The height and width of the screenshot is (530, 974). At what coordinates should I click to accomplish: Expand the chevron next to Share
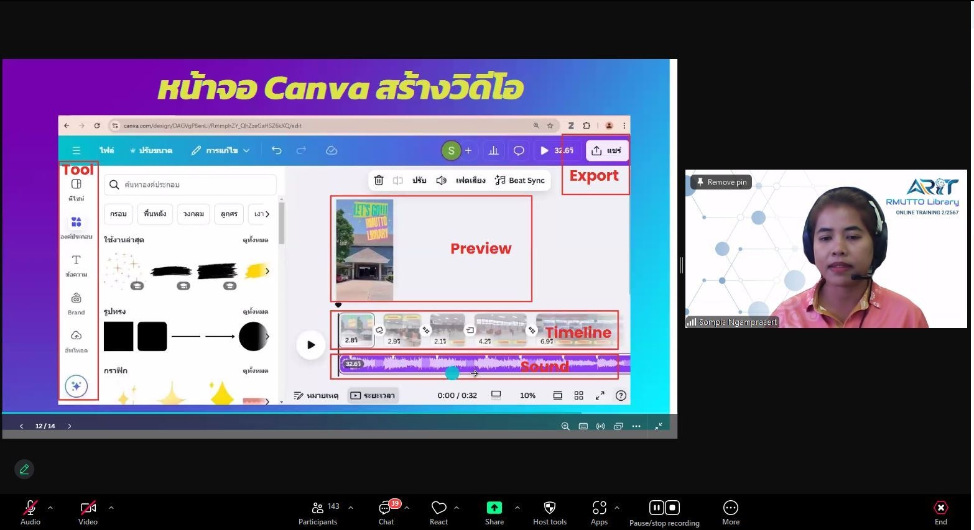pyautogui.click(x=517, y=508)
